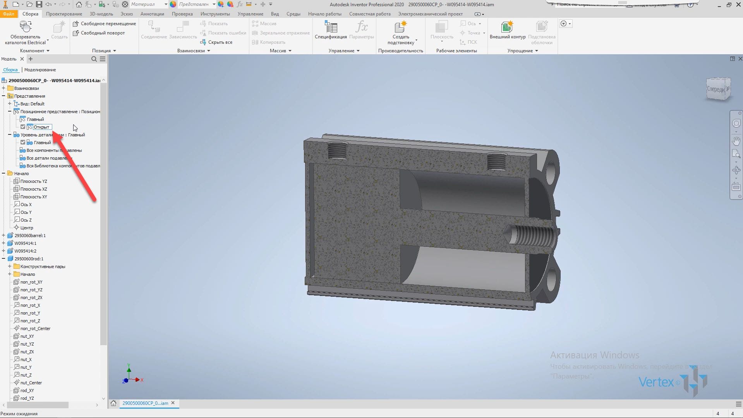This screenshot has width=743, height=418.
Task: Activate Свободный поворот tool
Action: [99, 33]
